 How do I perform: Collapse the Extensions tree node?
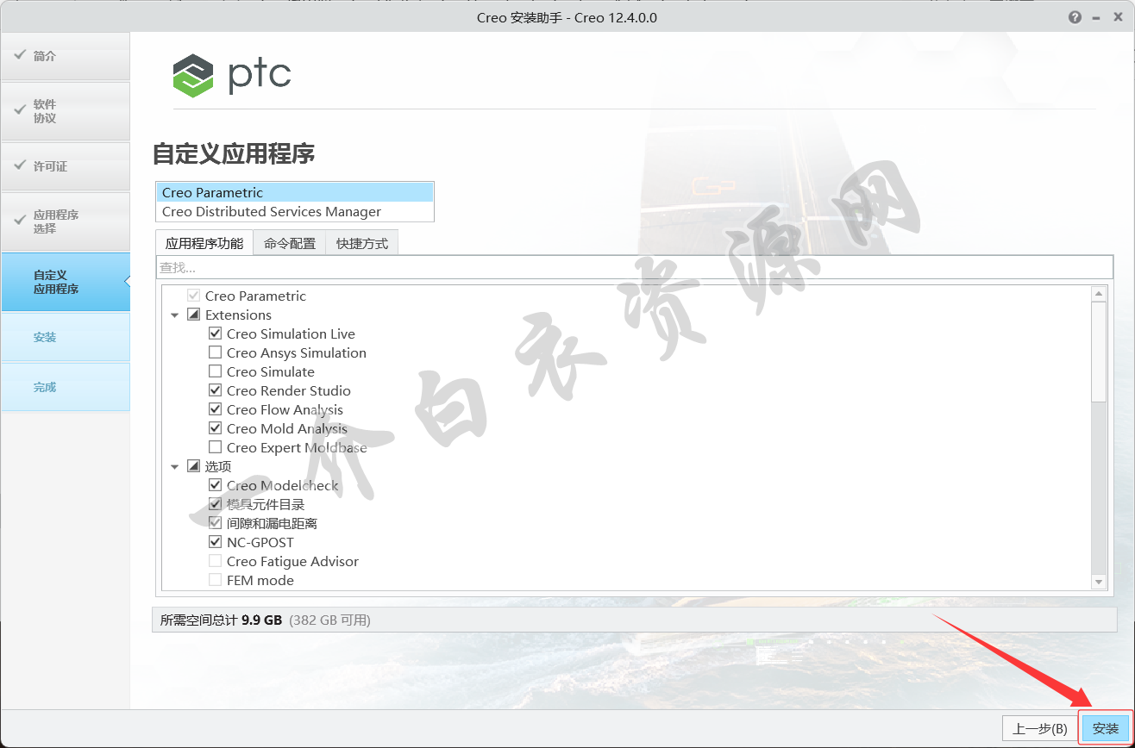[x=175, y=315]
